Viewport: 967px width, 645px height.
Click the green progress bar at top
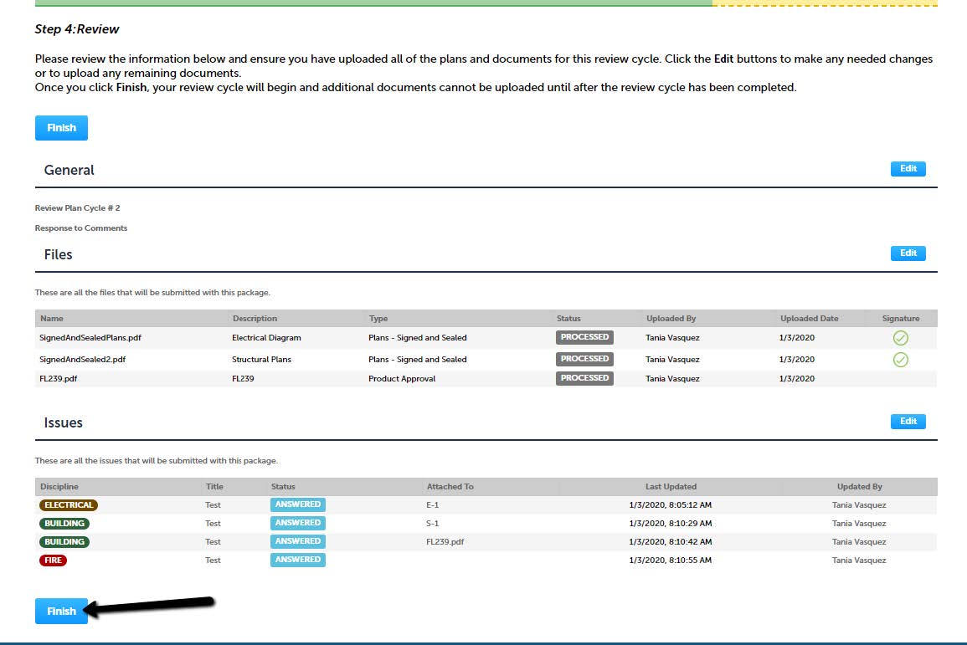tap(373, 3)
